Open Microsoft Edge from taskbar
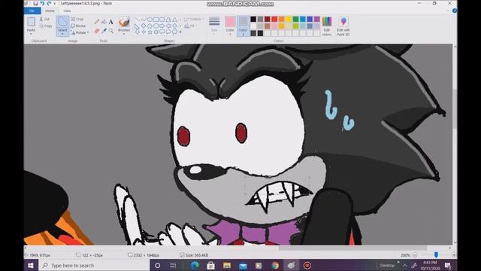 195,265
